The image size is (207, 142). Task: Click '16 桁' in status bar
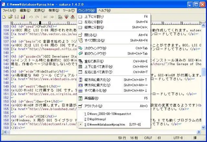click(x=134, y=138)
